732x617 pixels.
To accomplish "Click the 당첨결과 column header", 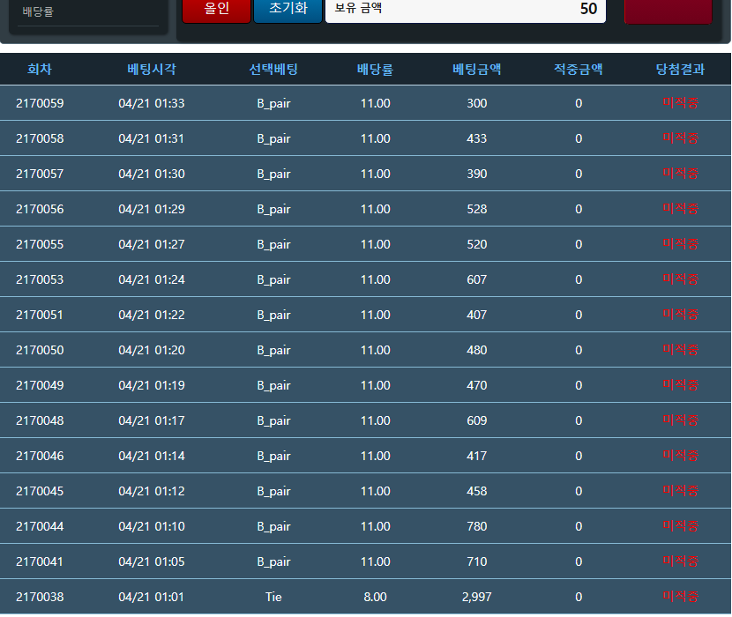I will point(680,69).
